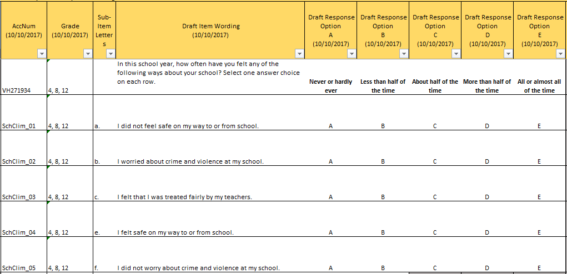The width and height of the screenshot is (567, 274).
Task: Open the Sub-Item Letters filter dropdown
Action: coord(111,54)
